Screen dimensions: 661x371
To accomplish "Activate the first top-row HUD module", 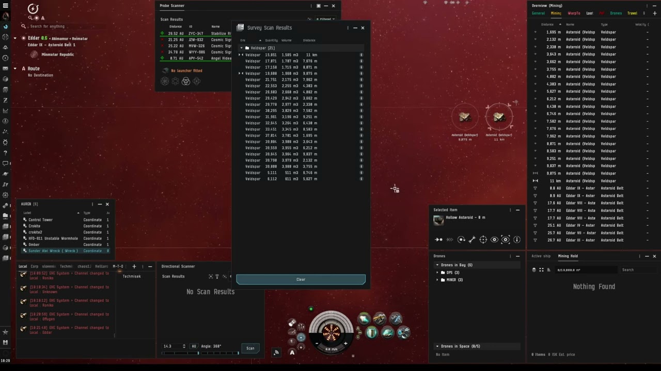I will 364,319.
